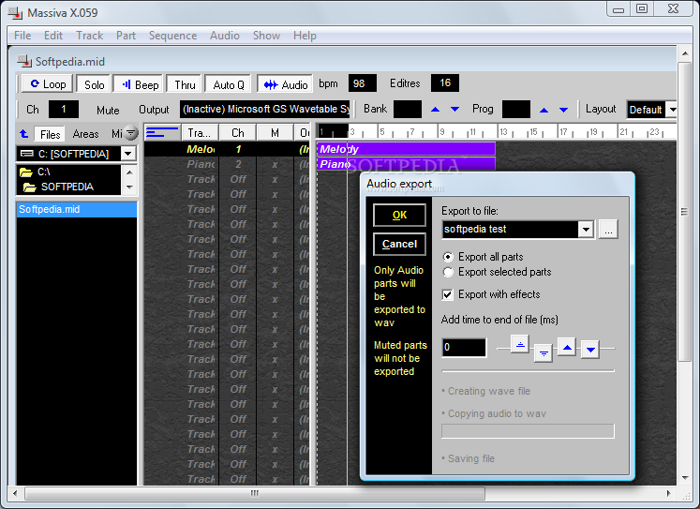
Task: Select the Melody track row name
Action: click(201, 149)
